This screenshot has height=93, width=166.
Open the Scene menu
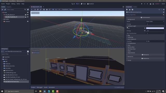pos(3,4)
